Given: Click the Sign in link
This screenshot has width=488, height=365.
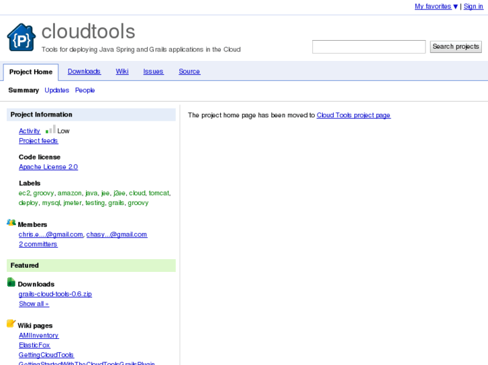Looking at the screenshot, I should click(473, 6).
